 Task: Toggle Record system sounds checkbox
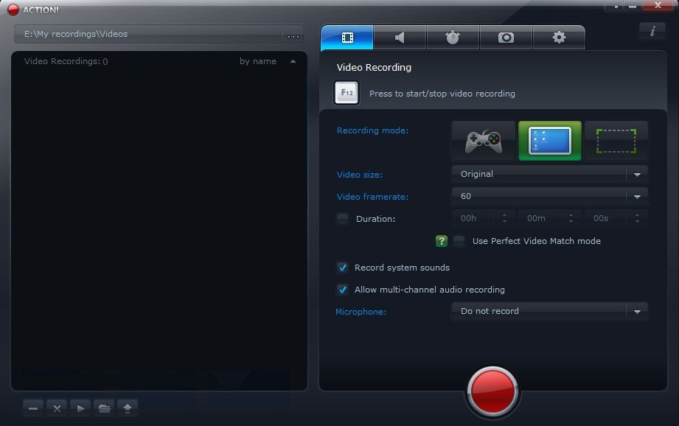click(x=343, y=268)
